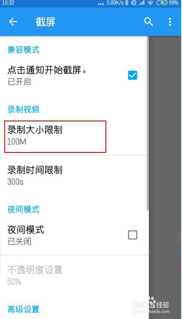The width and height of the screenshot is (182, 319).
Task: Open search with the magnifier icon
Action: (x=148, y=22)
